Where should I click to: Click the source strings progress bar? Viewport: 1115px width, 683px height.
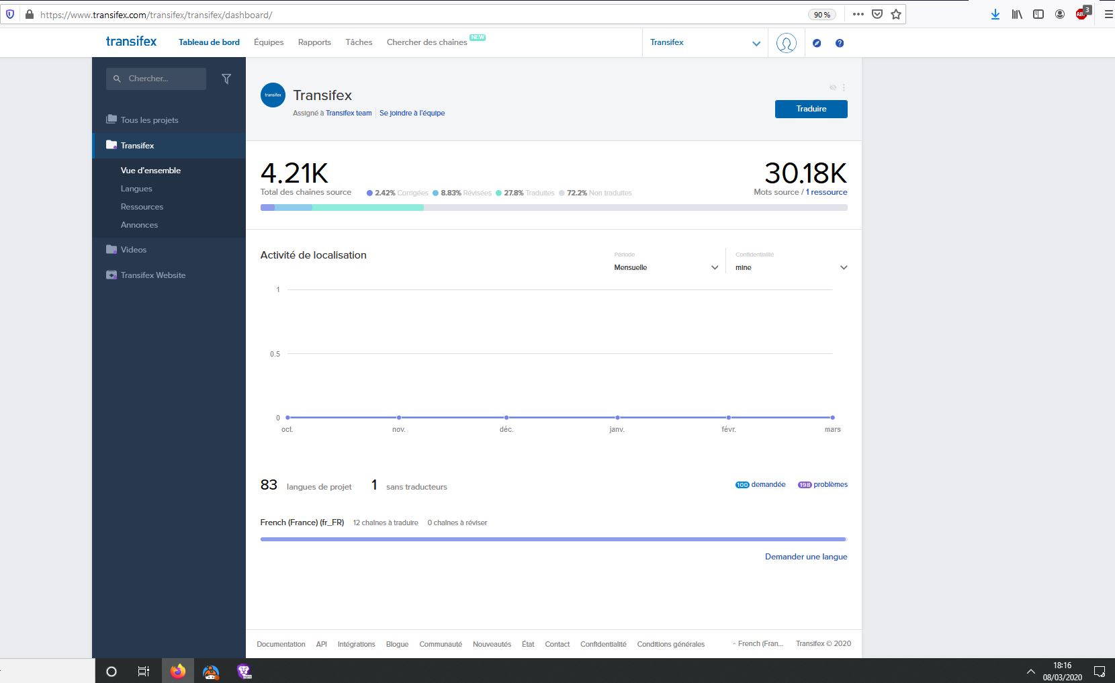click(553, 208)
